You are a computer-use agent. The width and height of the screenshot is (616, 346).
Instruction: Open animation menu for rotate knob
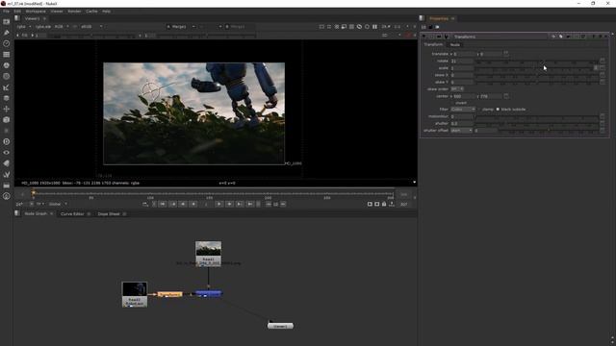point(603,61)
